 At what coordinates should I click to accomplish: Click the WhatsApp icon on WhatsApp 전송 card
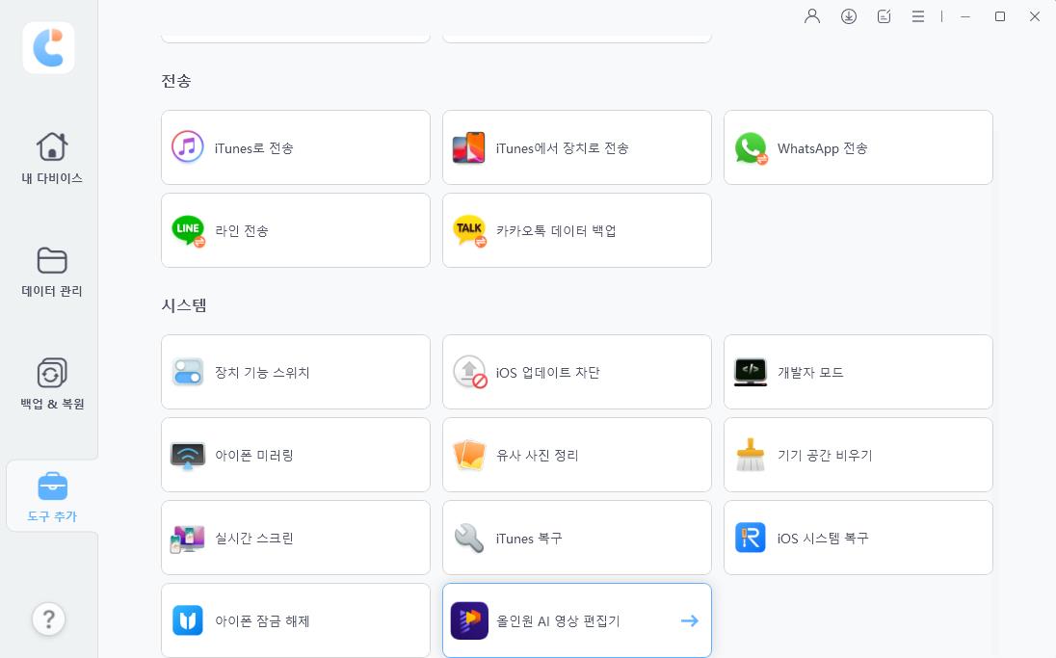click(751, 147)
